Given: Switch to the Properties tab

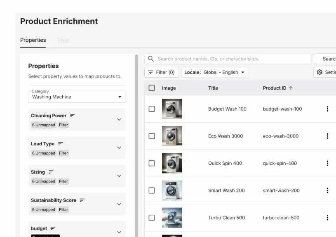Looking at the screenshot, I should [x=33, y=40].
